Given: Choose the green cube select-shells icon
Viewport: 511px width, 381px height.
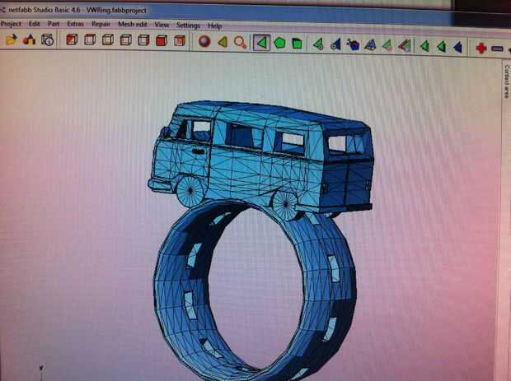Looking at the screenshot, I should point(297,44).
